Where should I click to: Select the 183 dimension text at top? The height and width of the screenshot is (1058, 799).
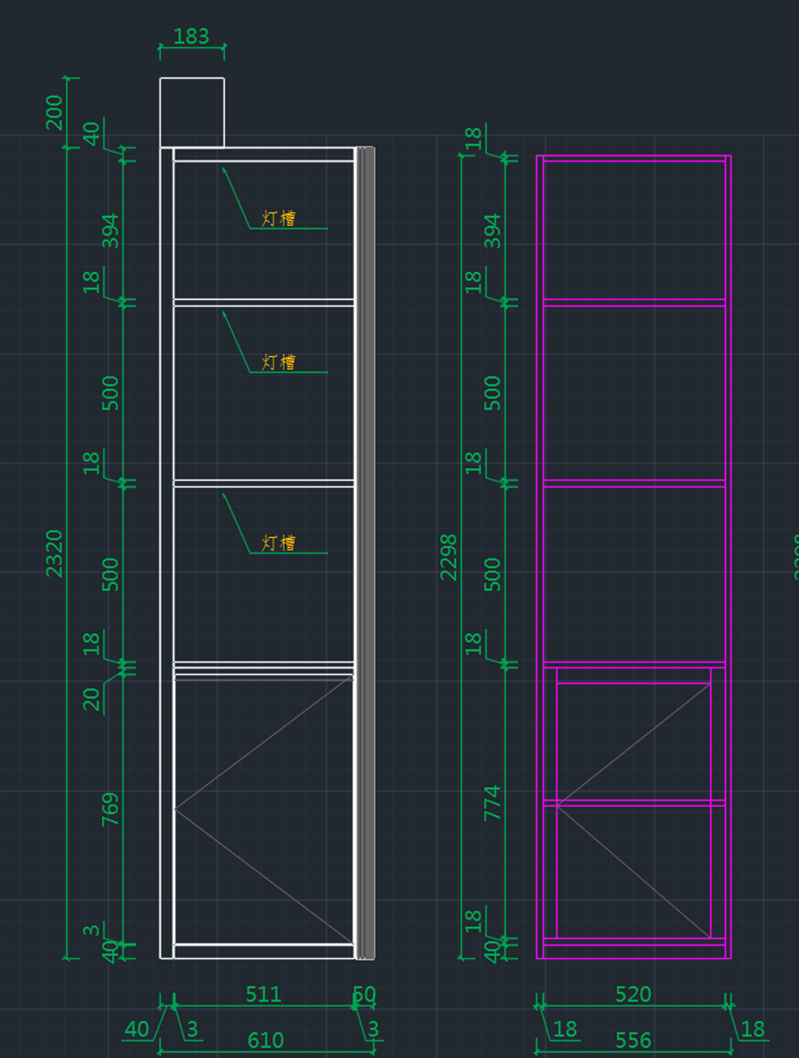(191, 37)
